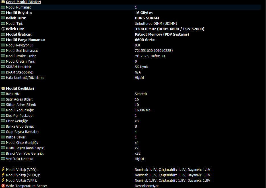
Task: Select the Birincil Veri Yolu Genişliği label
Action: pyautogui.click(x=25, y=154)
